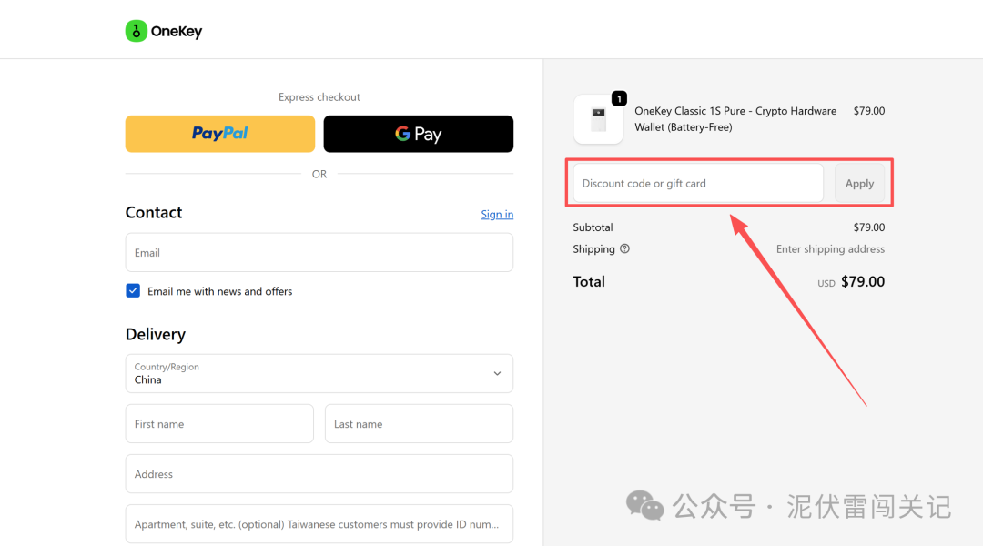Click the Contact section heading
The image size is (983, 546).
point(154,213)
